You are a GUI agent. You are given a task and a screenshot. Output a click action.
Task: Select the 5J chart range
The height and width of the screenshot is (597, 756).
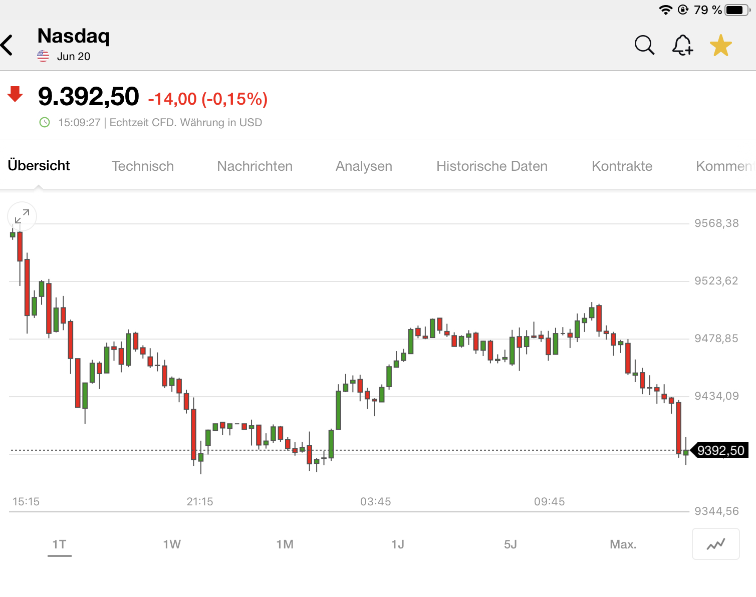click(x=510, y=544)
